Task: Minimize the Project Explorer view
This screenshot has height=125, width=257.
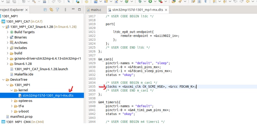Action: 73,9
